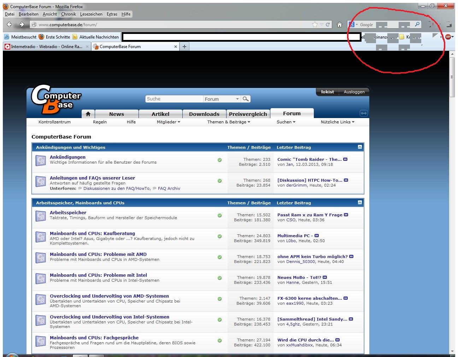Click the browser address bar

(x=173, y=24)
